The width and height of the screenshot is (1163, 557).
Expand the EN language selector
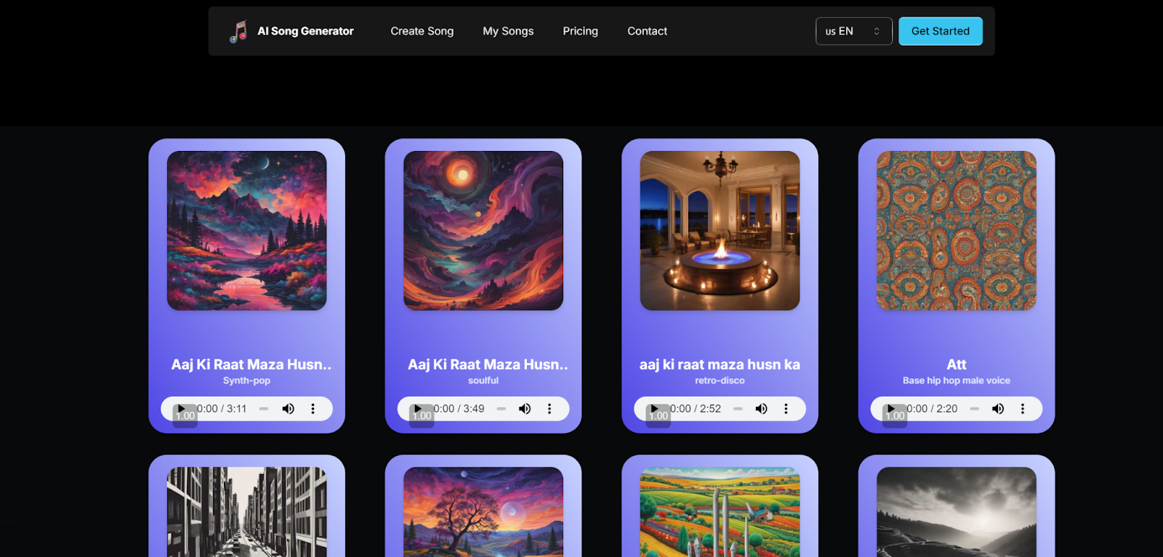(x=853, y=31)
